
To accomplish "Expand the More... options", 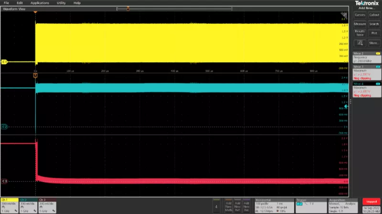I will click(374, 43).
